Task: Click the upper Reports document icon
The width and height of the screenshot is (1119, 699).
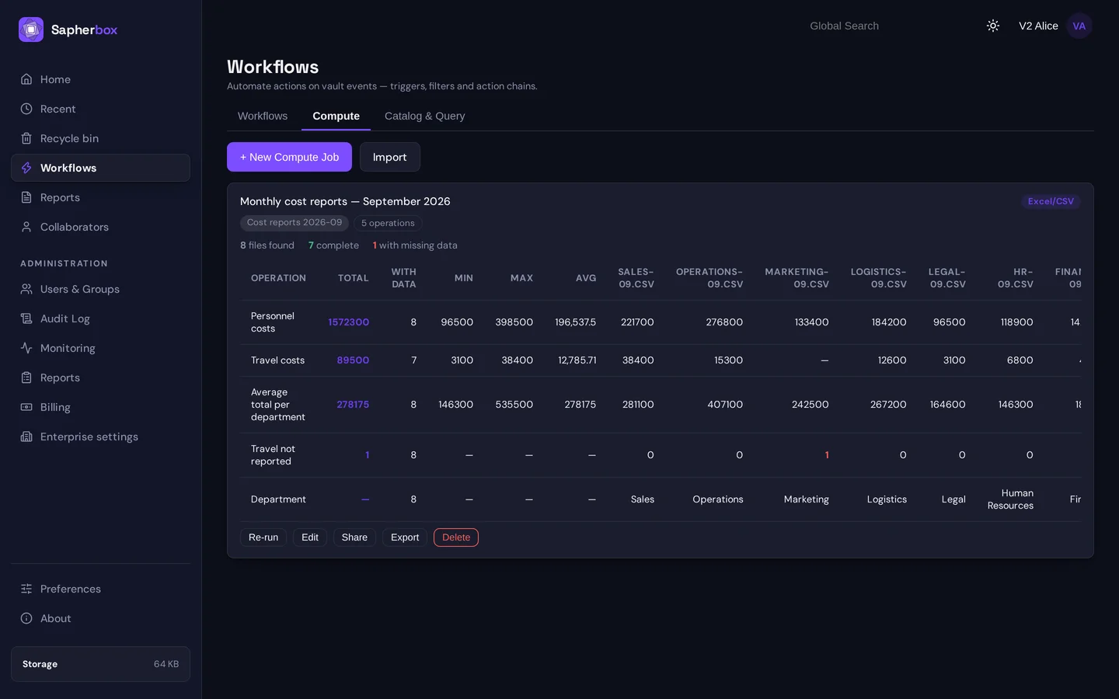Action: coord(26,197)
